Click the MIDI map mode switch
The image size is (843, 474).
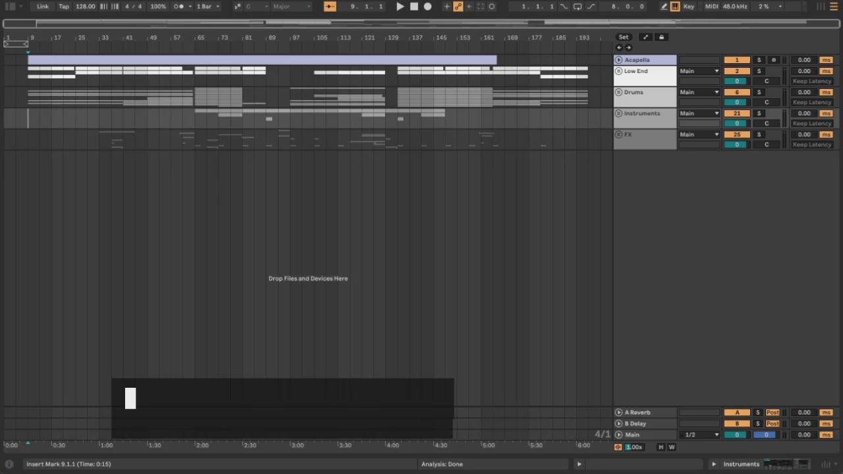(711, 7)
